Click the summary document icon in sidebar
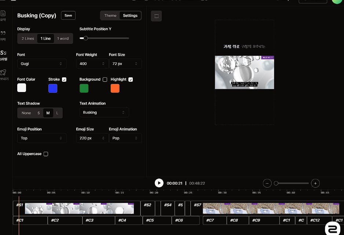The height and width of the screenshot is (235, 344). 3,14
